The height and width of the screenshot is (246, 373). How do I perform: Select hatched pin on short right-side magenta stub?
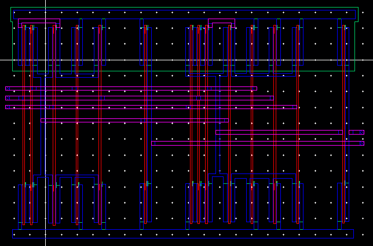(x=361, y=132)
